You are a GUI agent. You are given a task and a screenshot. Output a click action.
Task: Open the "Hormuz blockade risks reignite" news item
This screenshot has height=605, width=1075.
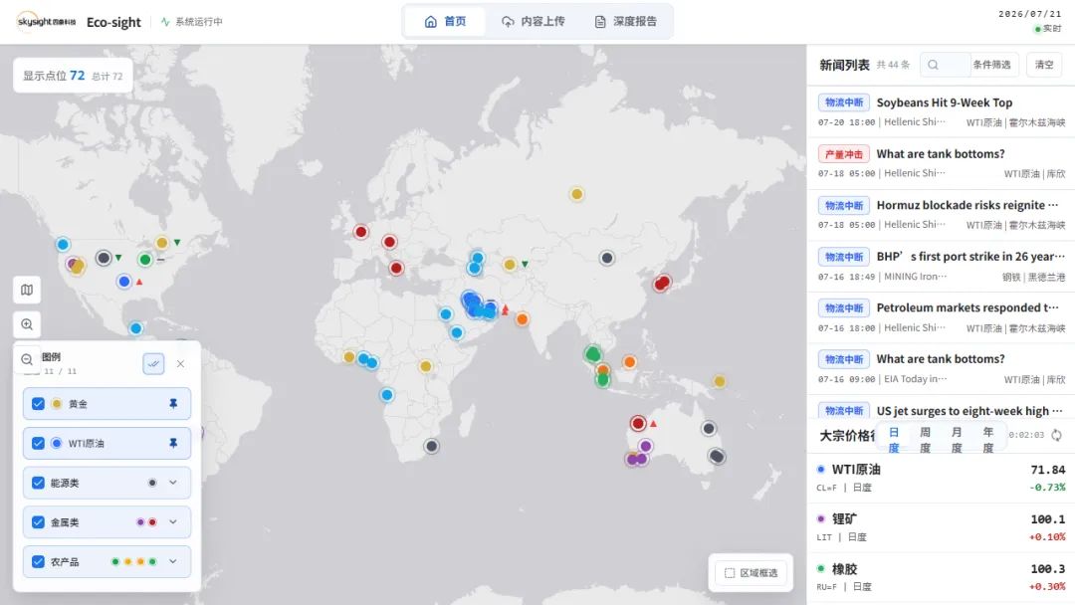pyautogui.click(x=942, y=215)
